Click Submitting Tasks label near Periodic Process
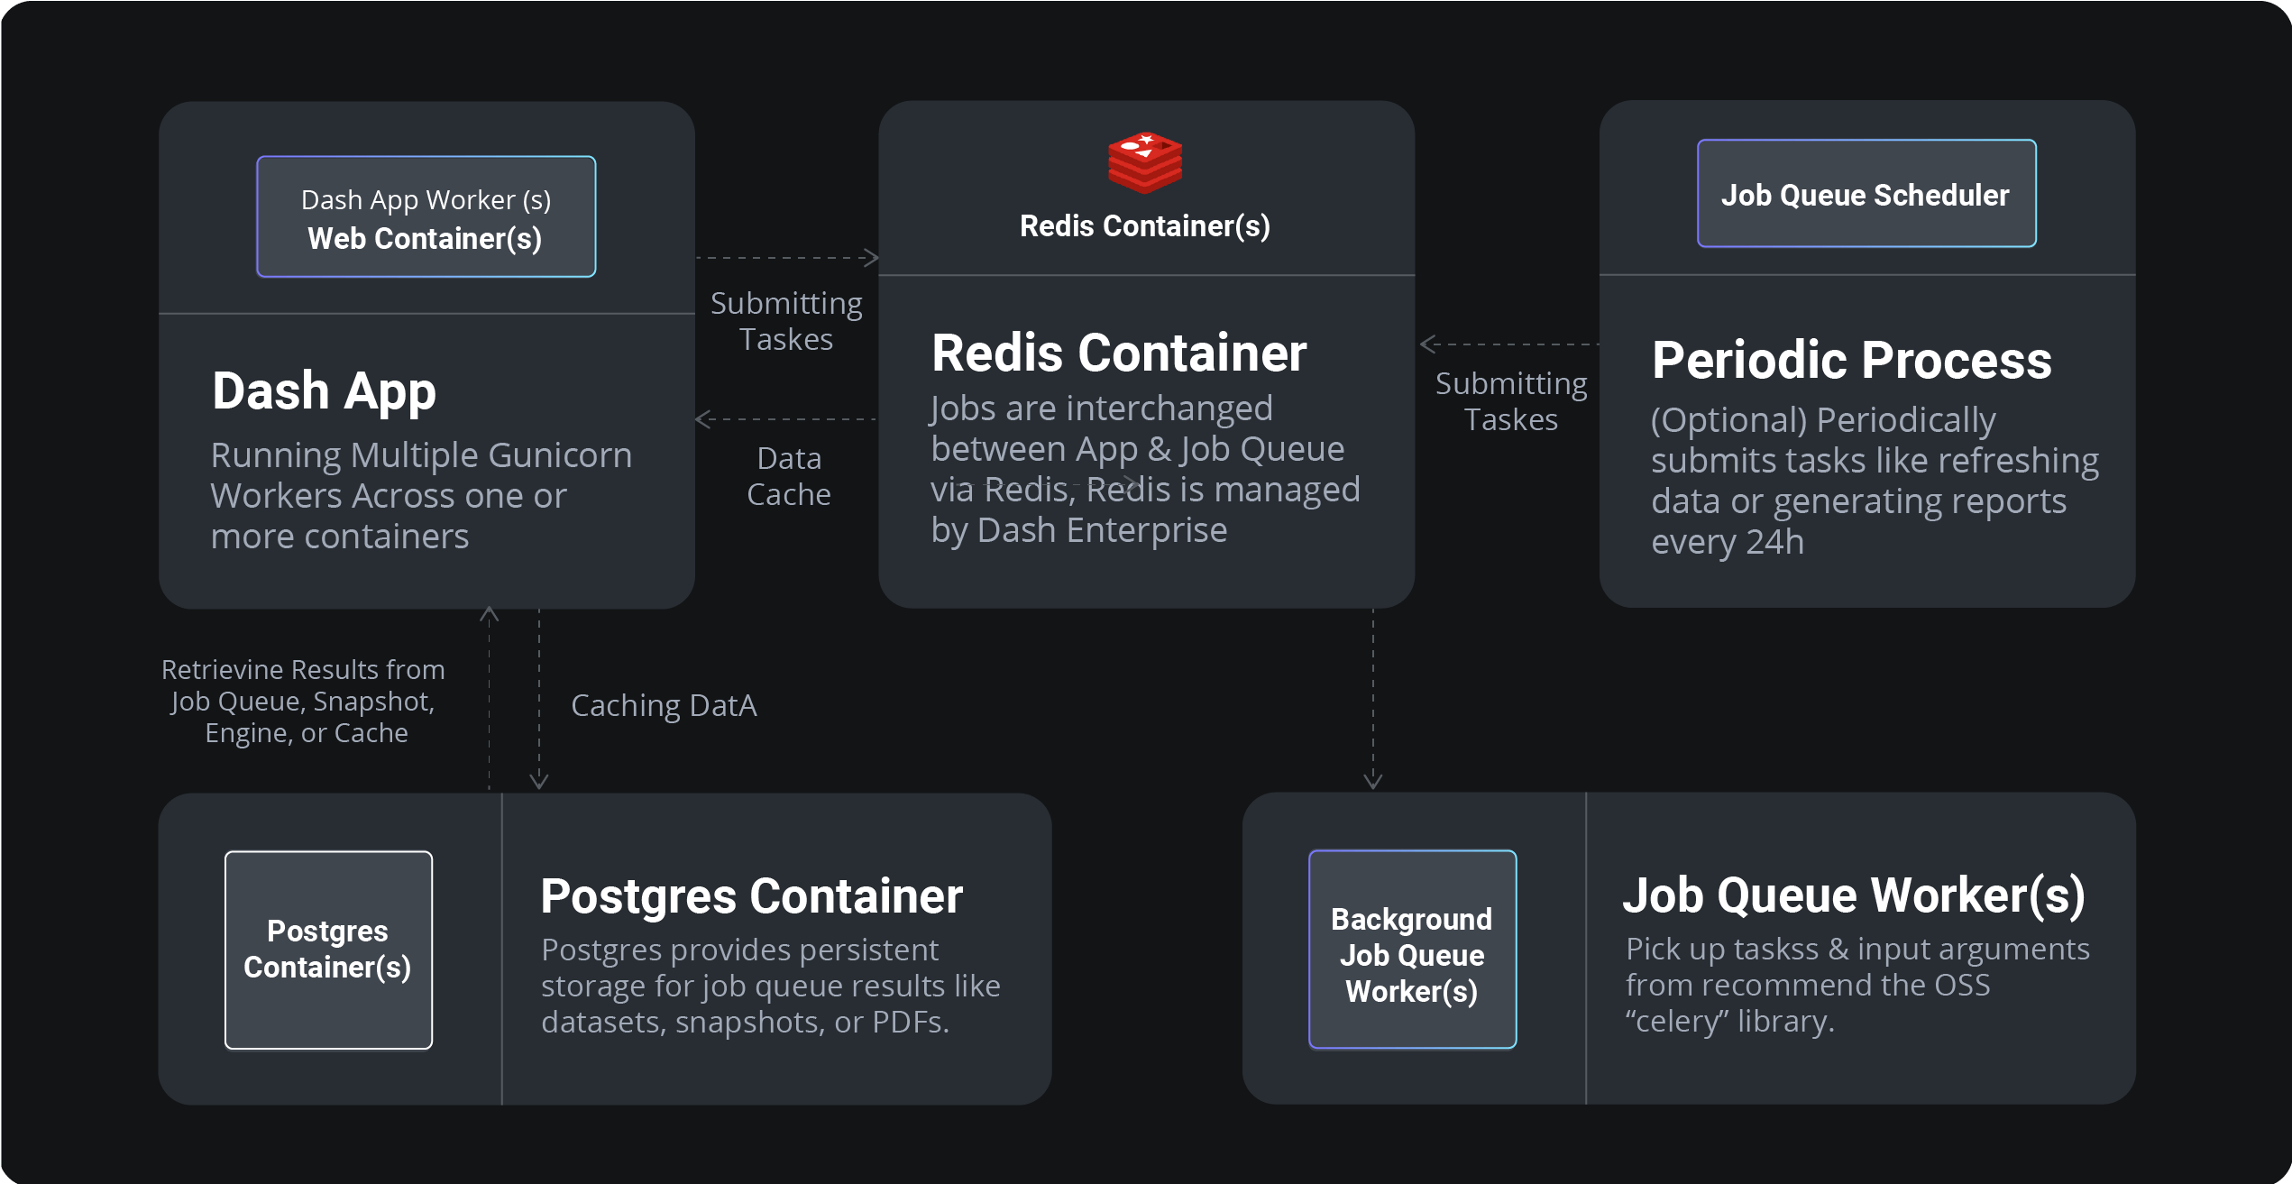Image resolution: width=2292 pixels, height=1184 pixels. (1510, 401)
